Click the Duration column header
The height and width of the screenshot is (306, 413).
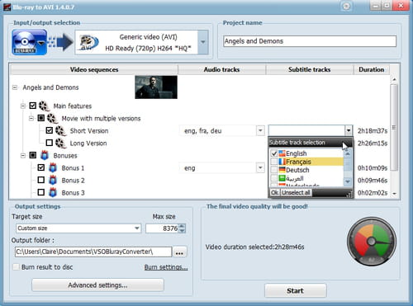[x=371, y=69]
